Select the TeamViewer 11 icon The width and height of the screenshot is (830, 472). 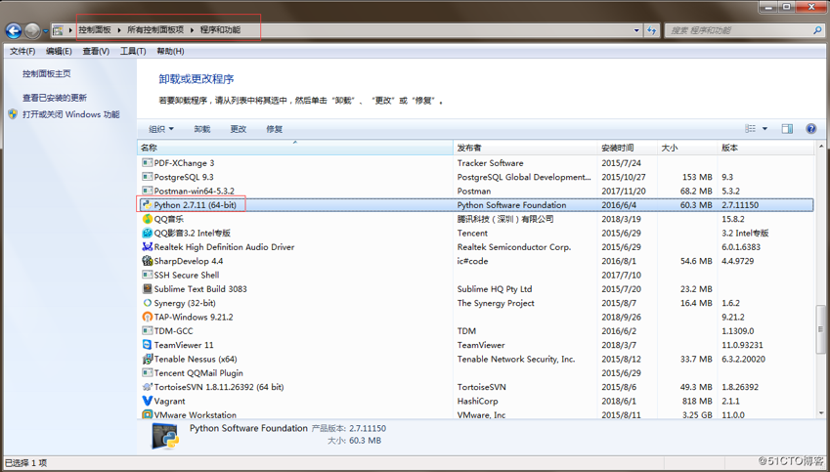point(148,345)
